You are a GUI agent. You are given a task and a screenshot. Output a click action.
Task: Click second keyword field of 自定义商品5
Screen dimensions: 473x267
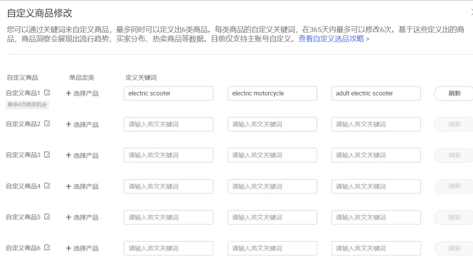point(272,217)
